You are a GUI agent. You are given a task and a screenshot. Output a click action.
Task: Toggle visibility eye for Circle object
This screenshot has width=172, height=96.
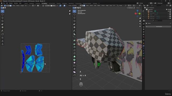[169, 11]
